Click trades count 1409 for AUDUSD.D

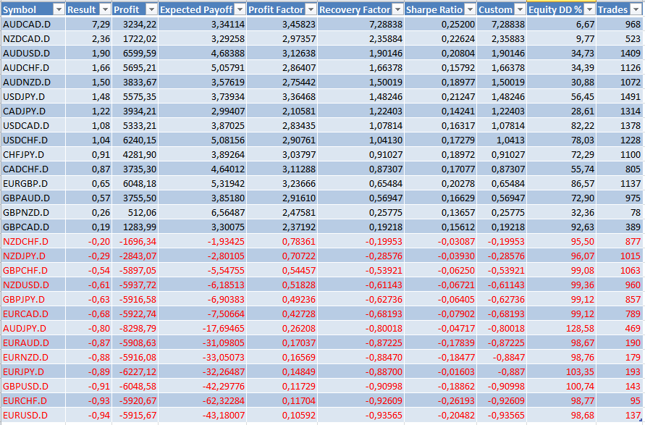point(631,53)
